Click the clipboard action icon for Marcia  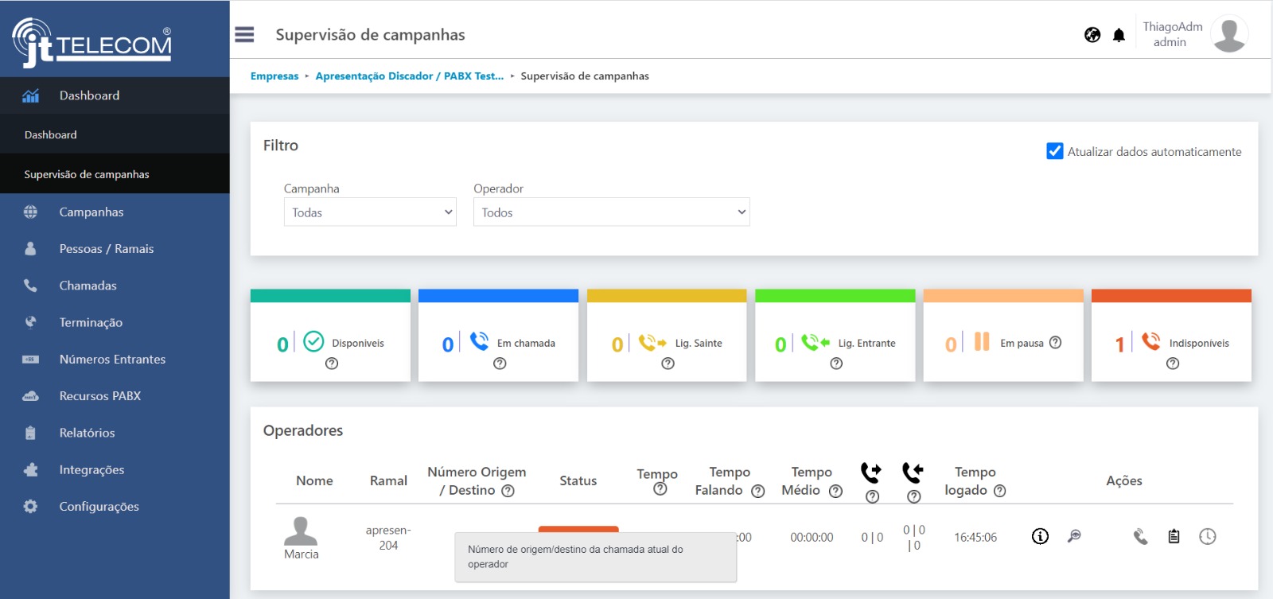pyautogui.click(x=1174, y=536)
